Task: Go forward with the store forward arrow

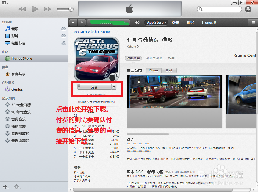Action: [x=82, y=22]
